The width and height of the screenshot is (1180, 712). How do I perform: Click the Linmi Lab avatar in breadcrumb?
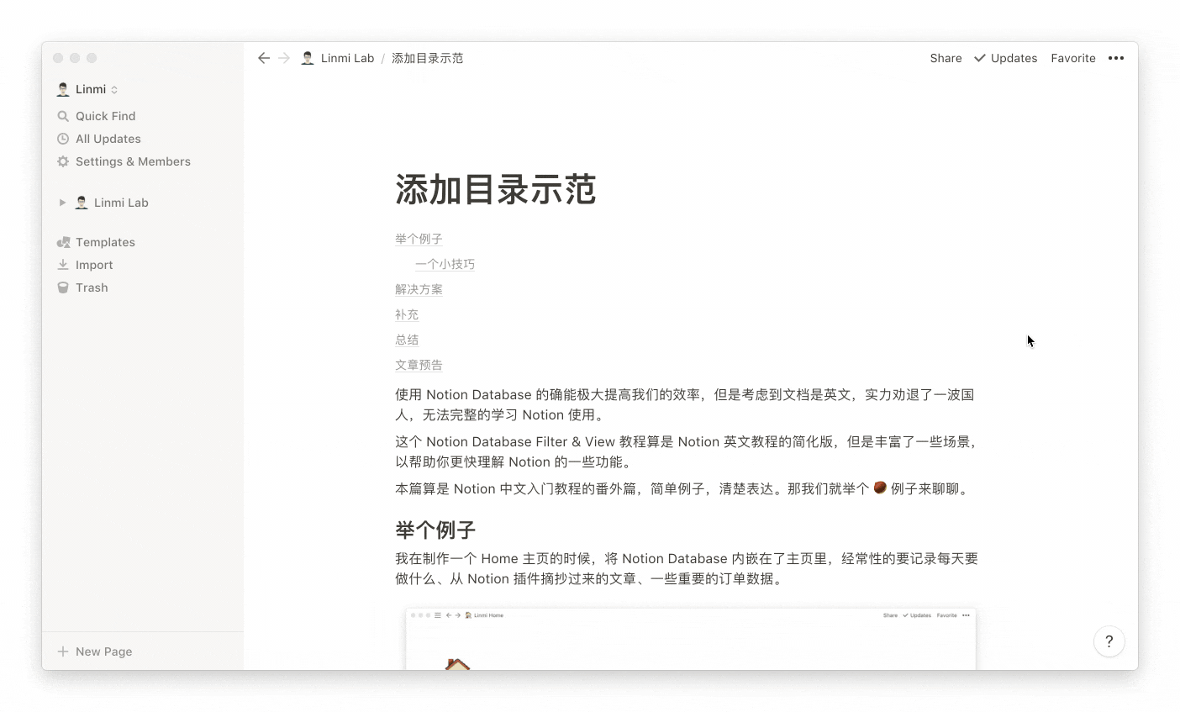[308, 58]
